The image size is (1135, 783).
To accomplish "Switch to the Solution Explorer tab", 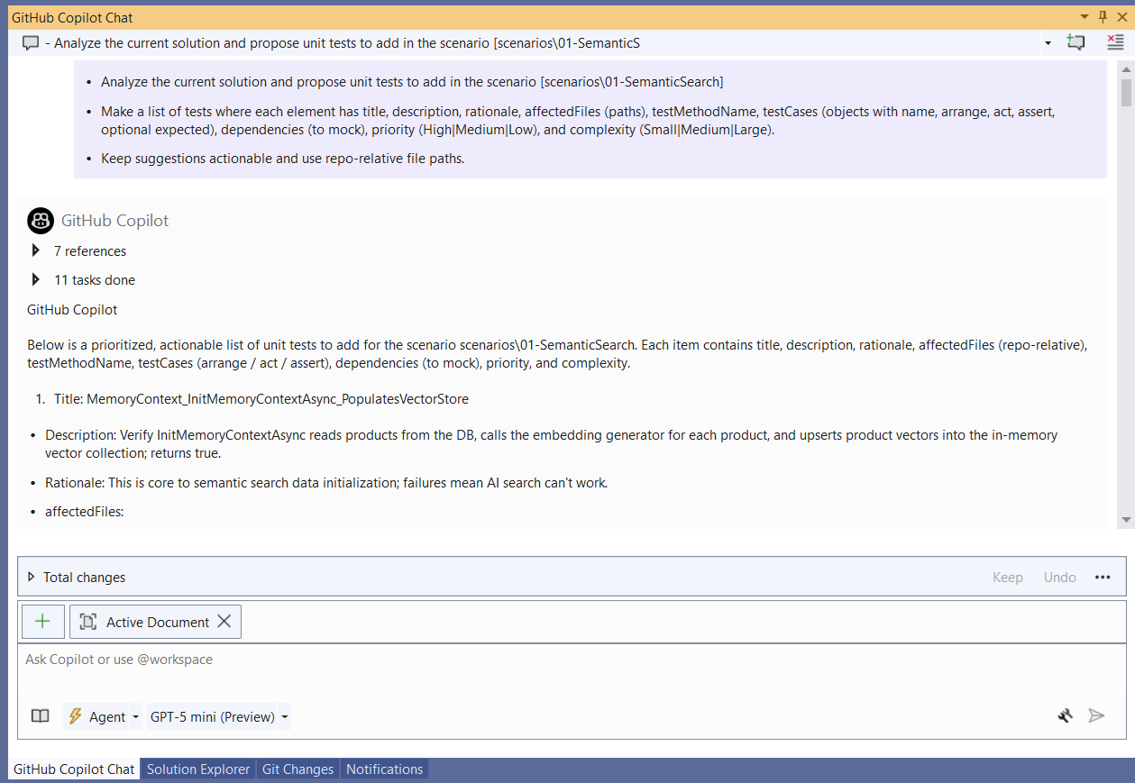I will tap(198, 769).
